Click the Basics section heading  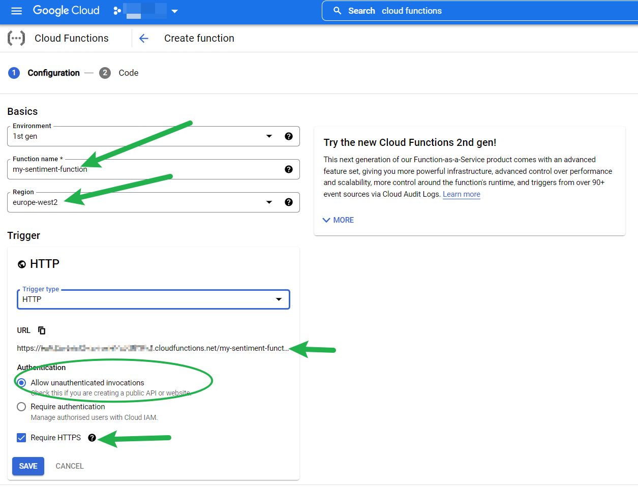pos(22,111)
